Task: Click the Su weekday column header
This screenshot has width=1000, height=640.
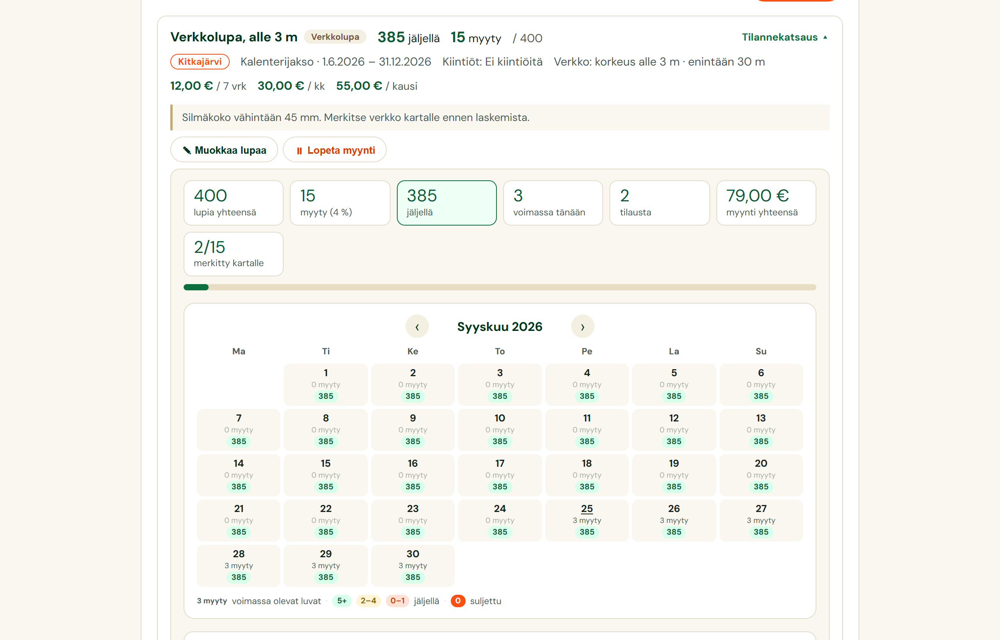Action: 761,352
